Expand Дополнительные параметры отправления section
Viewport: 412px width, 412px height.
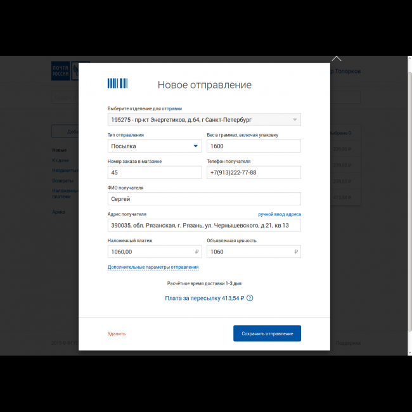(153, 267)
